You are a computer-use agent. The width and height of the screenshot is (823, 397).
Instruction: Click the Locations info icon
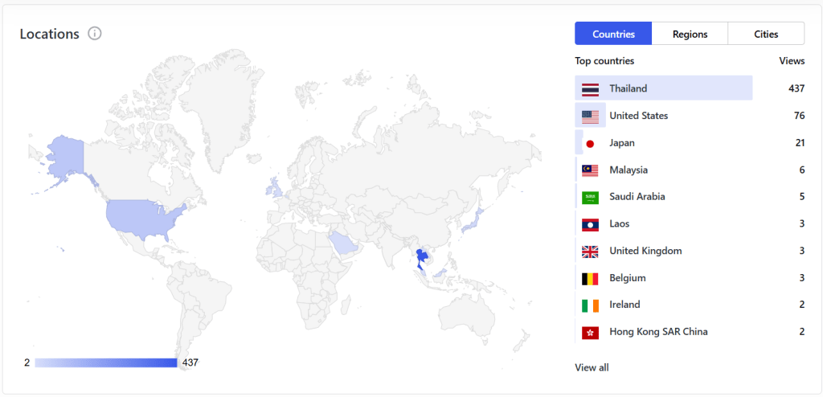click(x=95, y=34)
